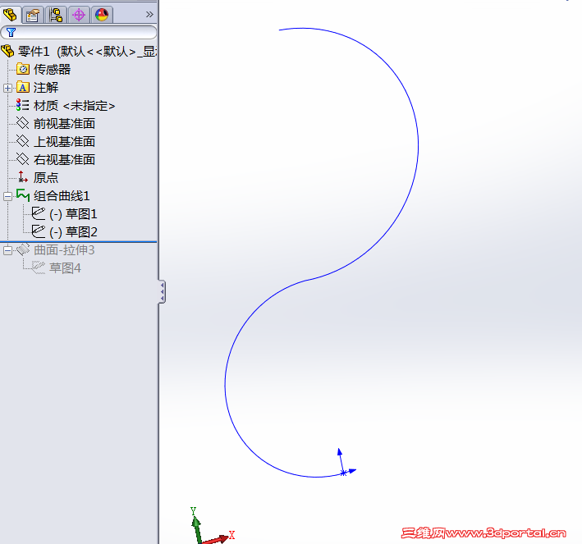
Task: Click the 零件1 part icon
Action: click(x=7, y=51)
